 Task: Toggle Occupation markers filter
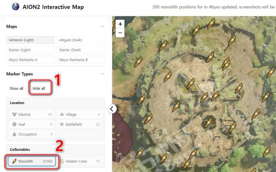(30, 135)
